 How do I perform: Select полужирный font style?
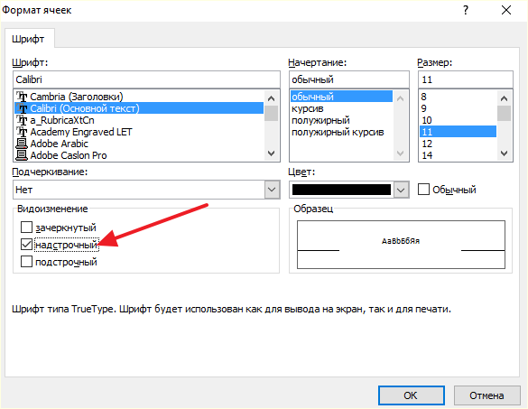[341, 120]
